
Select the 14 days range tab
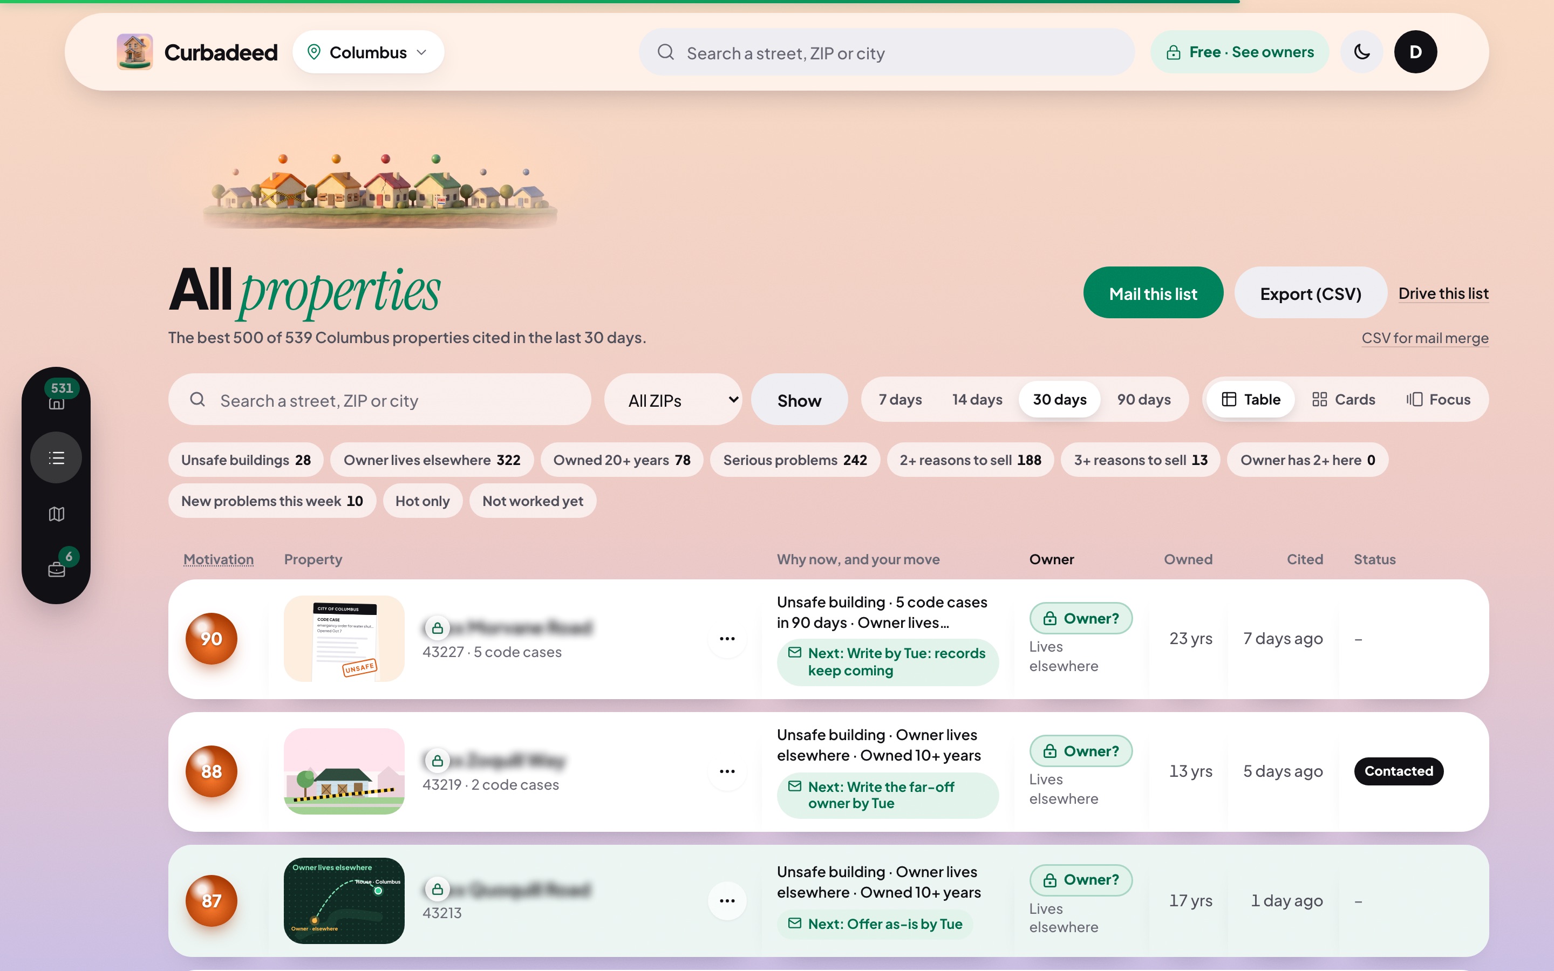pyautogui.click(x=977, y=399)
